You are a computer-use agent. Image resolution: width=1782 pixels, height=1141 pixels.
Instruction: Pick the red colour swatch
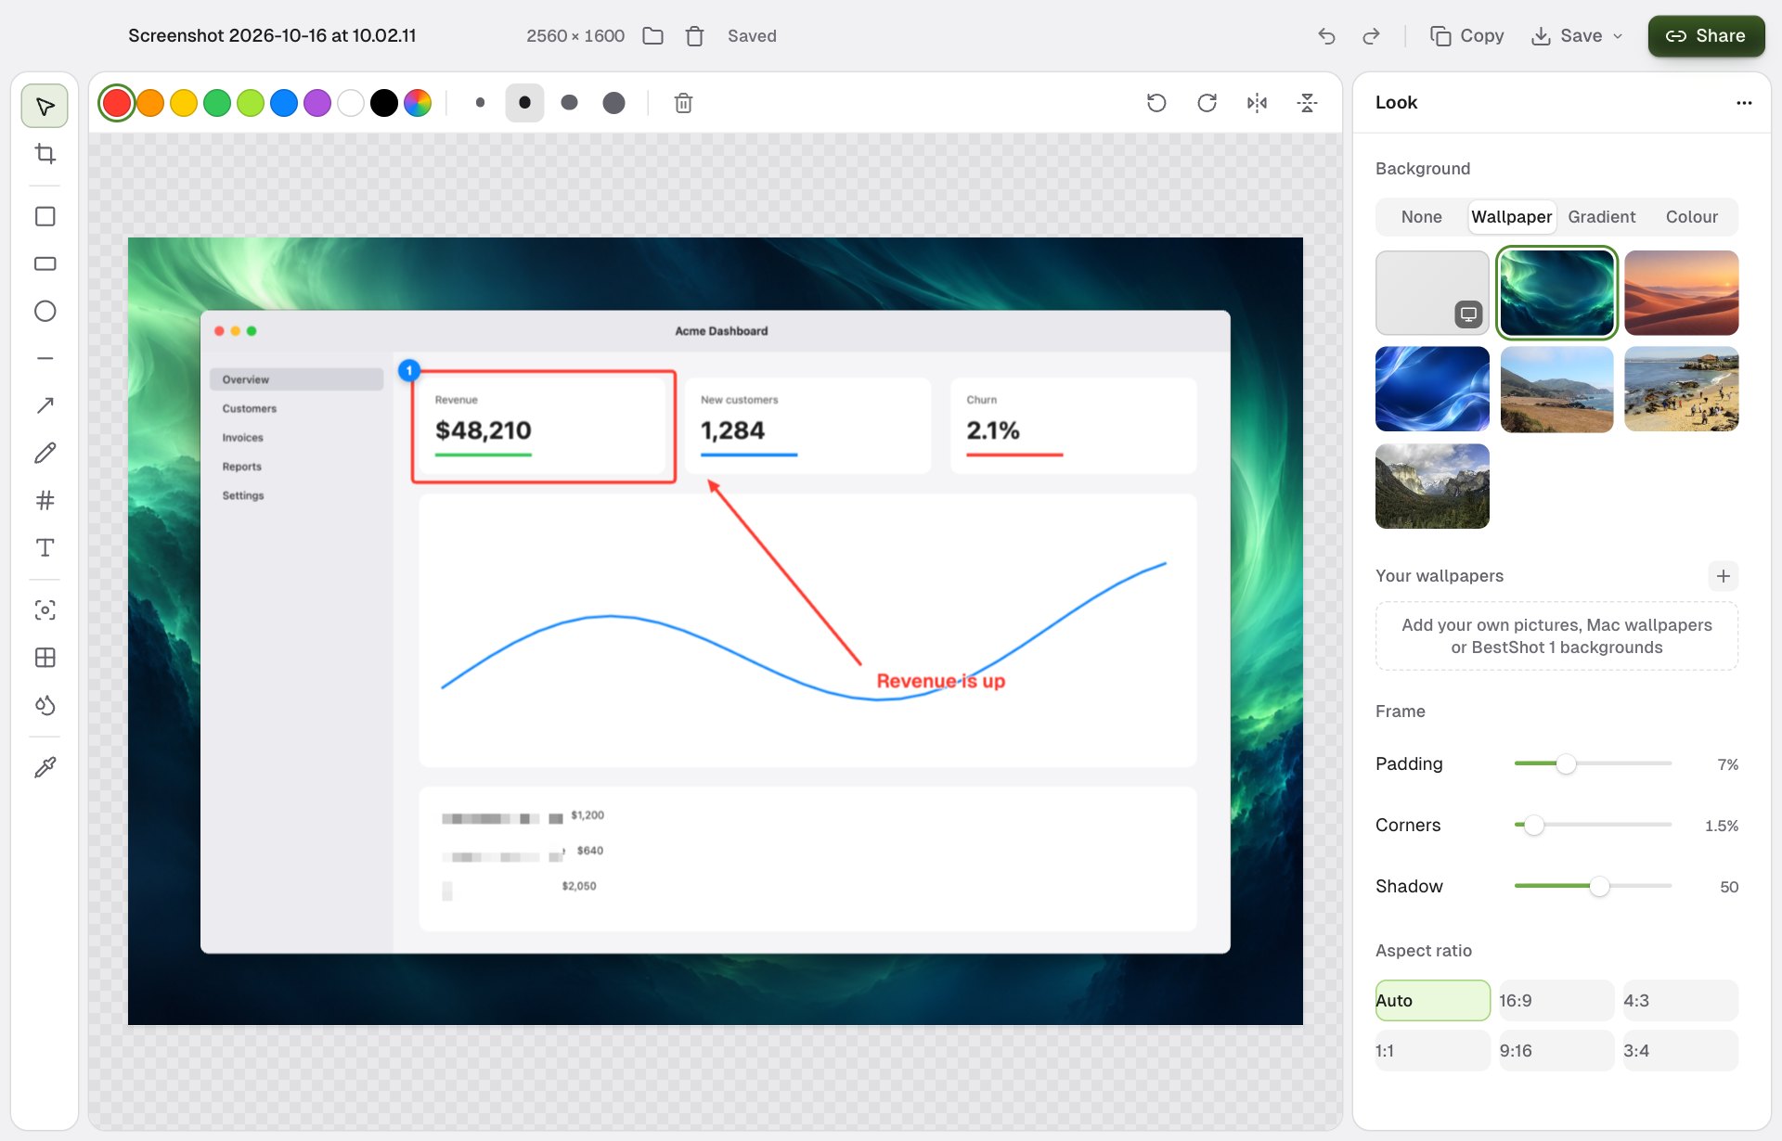(x=117, y=103)
